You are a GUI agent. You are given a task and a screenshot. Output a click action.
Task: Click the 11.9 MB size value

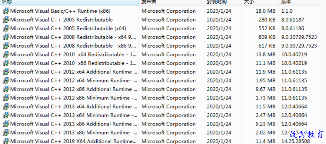pos(265,72)
